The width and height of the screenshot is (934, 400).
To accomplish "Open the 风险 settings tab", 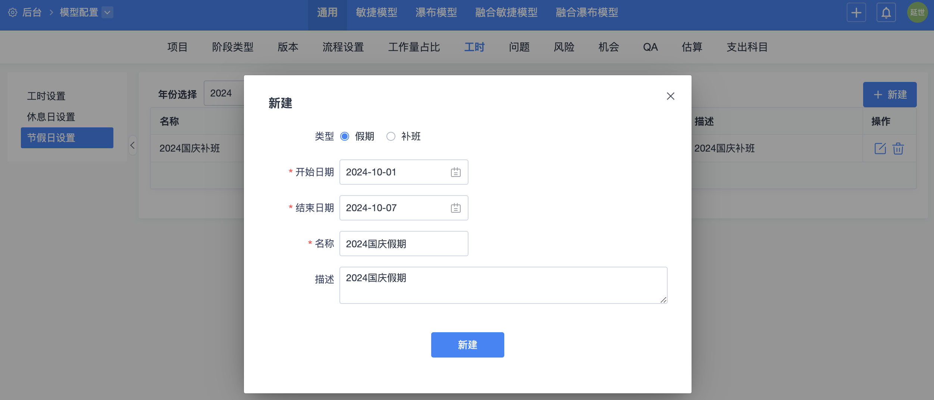I will click(564, 47).
